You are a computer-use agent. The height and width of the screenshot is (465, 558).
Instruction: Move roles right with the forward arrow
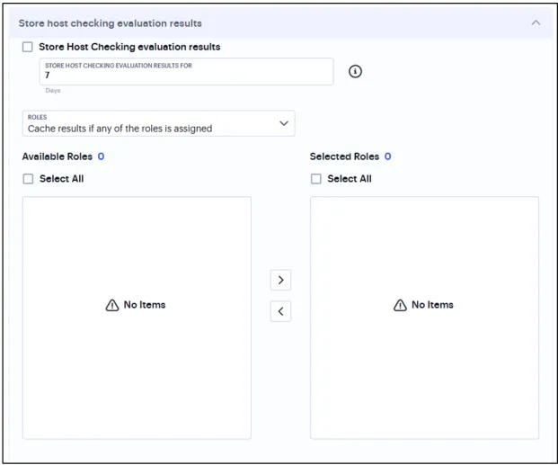(x=280, y=280)
